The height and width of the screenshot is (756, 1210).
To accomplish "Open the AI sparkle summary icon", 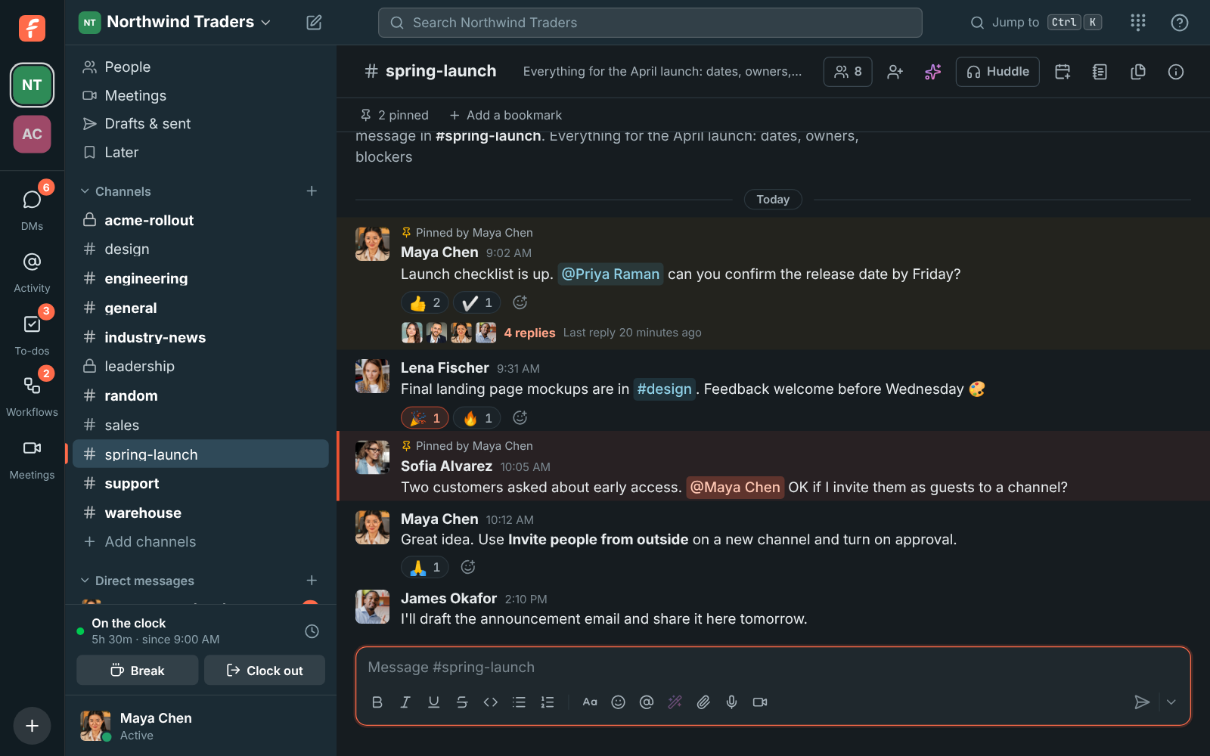I will click(x=932, y=72).
